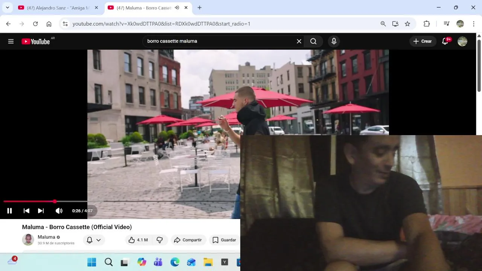Launch Copilot from the taskbar
Image resolution: width=482 pixels, height=271 pixels.
click(x=142, y=262)
